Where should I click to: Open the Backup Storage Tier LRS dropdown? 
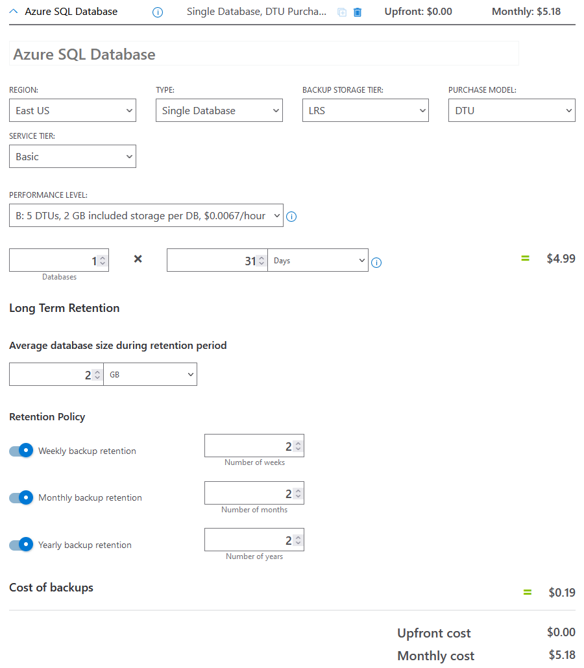click(x=365, y=110)
